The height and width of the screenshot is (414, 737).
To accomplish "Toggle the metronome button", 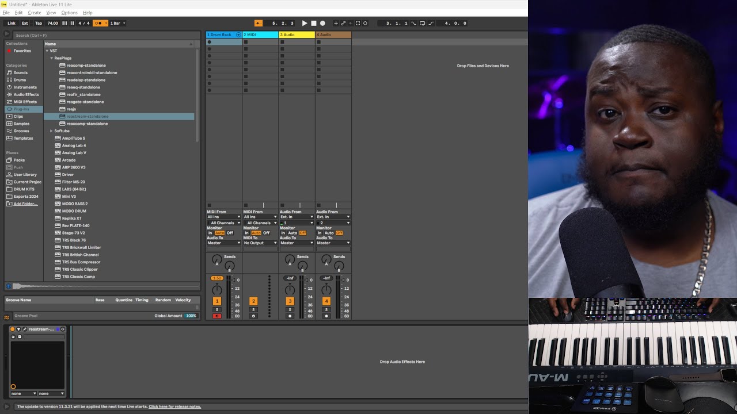I will [x=101, y=24].
